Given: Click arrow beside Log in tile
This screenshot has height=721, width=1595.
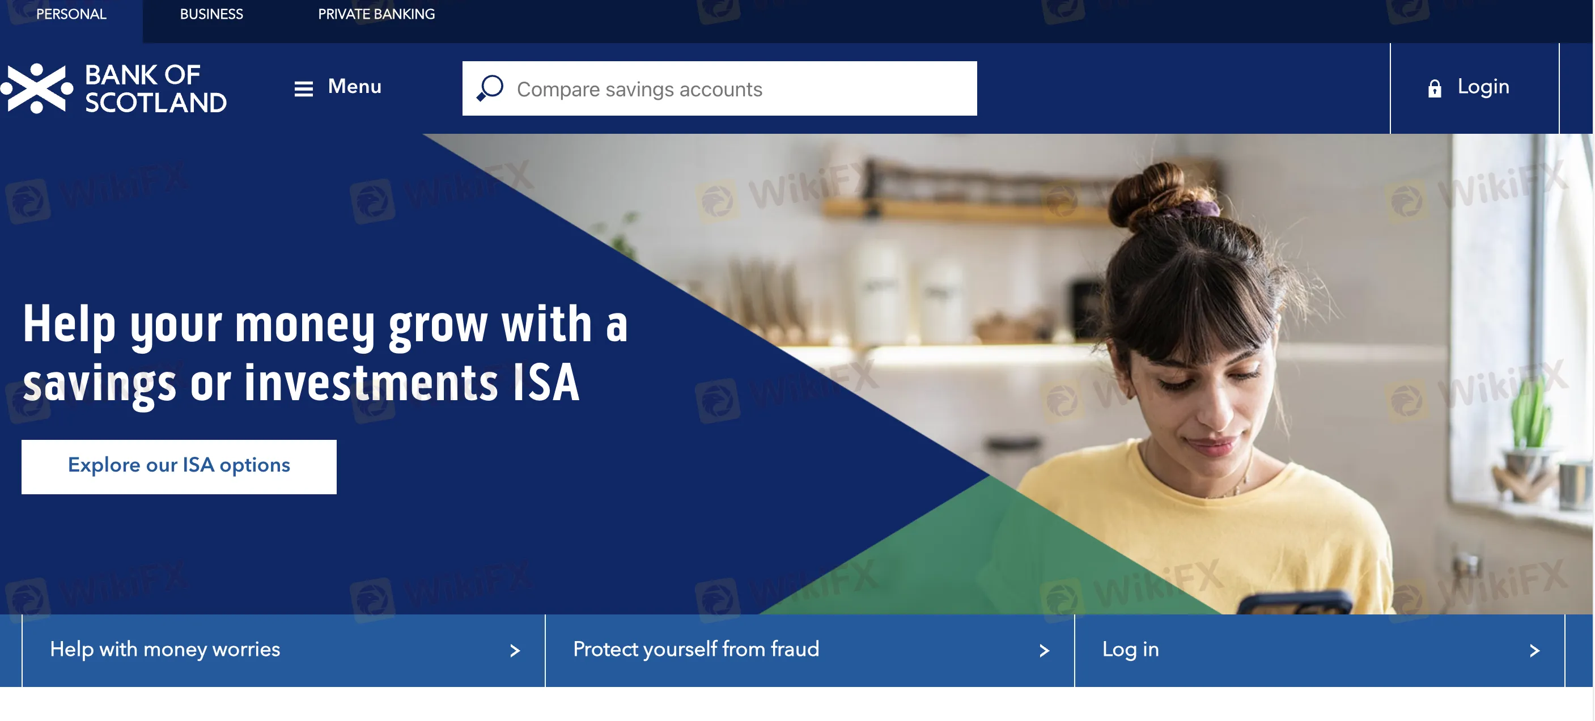Looking at the screenshot, I should (x=1534, y=650).
